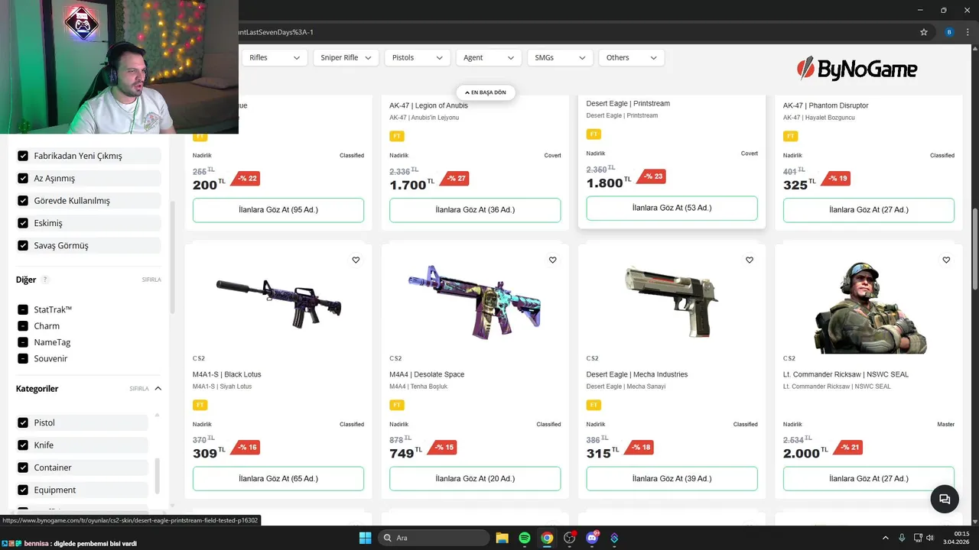979x550 pixels.
Task: Click İlanlara Göz At (95 Ad.)
Action: coord(278,210)
